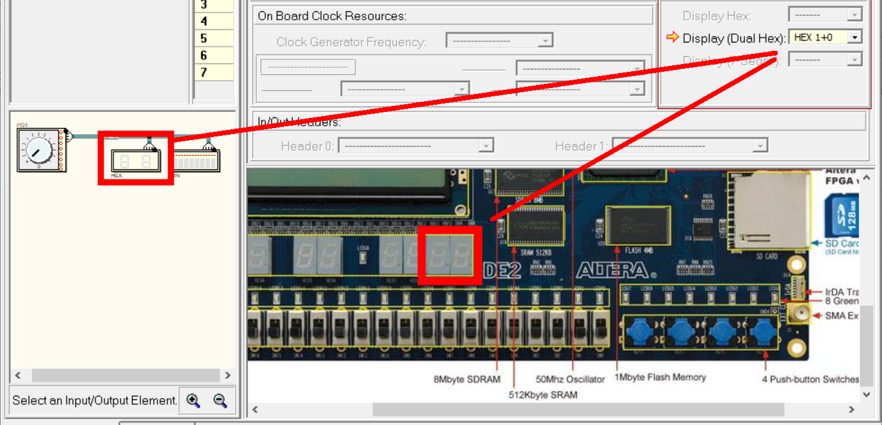Zoom out on the element canvas
This screenshot has width=882, height=425.
(220, 400)
